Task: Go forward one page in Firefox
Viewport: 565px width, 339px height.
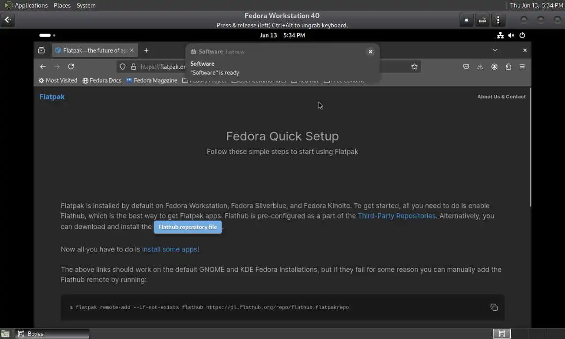Action: click(57, 67)
